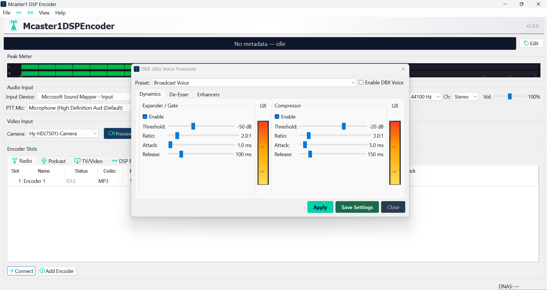Uncheck the Compressor Enable checkbox
This screenshot has width=547, height=290.
(x=277, y=117)
